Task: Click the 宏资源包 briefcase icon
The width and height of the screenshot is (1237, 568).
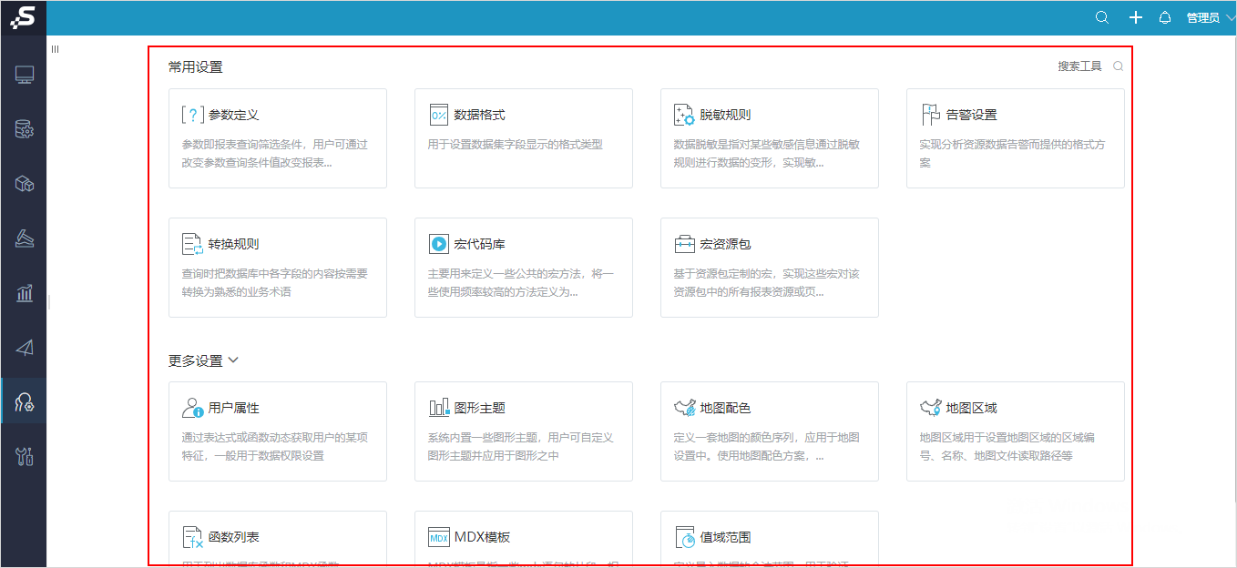Action: (684, 244)
